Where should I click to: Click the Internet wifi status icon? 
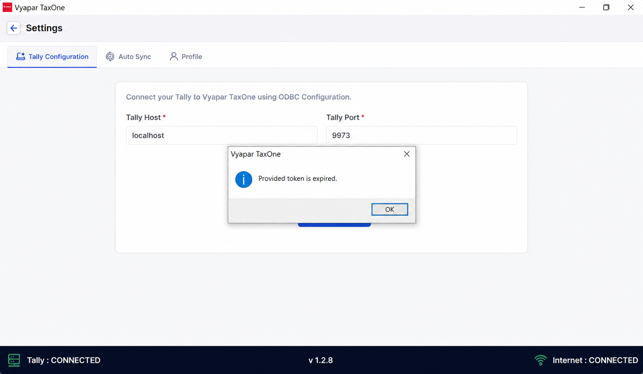point(541,360)
